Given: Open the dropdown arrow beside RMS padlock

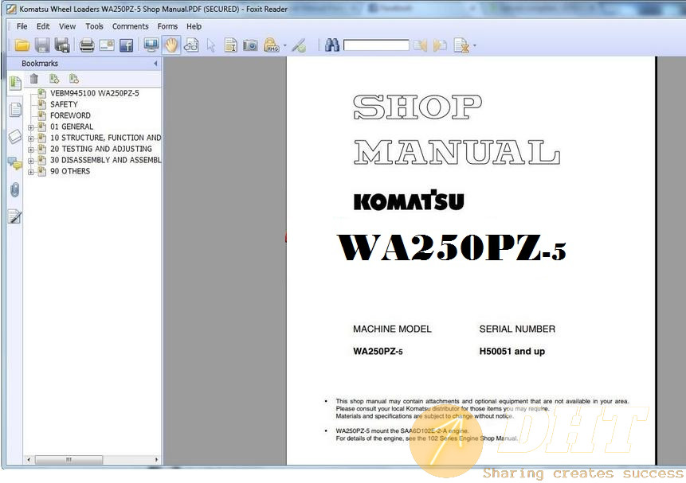Looking at the screenshot, I should [x=285, y=45].
